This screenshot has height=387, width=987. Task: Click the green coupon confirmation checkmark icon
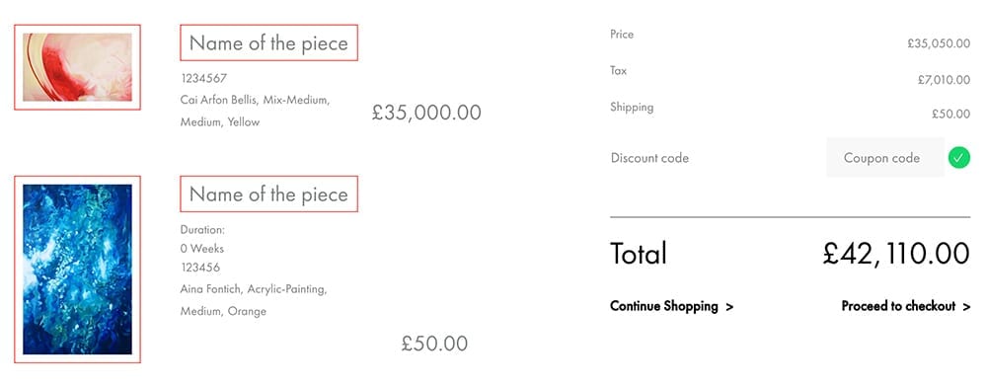point(959,157)
